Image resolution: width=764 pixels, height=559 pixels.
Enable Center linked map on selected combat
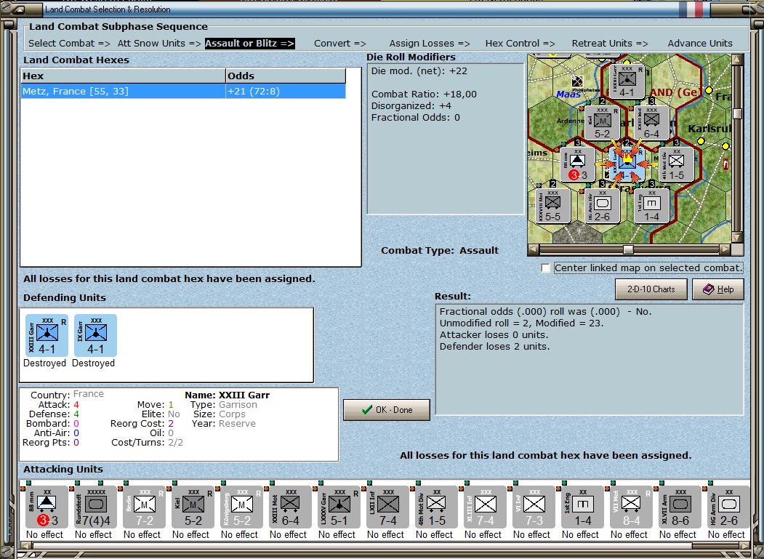[546, 268]
